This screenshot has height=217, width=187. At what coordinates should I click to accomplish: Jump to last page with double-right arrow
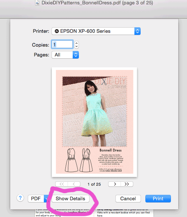127,184
